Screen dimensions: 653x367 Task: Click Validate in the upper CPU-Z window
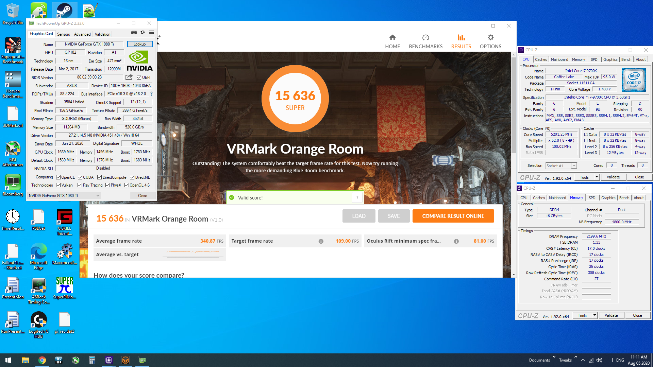click(613, 177)
